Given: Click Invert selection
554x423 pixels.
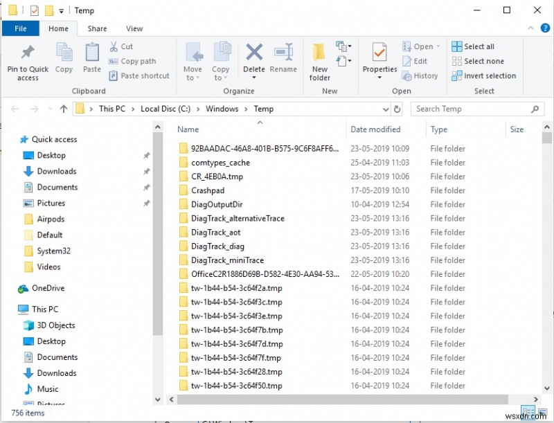Looking at the screenshot, I should (485, 76).
